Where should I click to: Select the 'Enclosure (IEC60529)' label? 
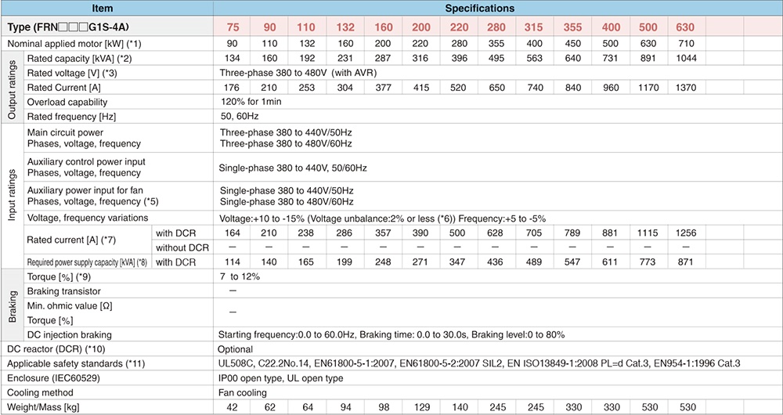(x=53, y=378)
